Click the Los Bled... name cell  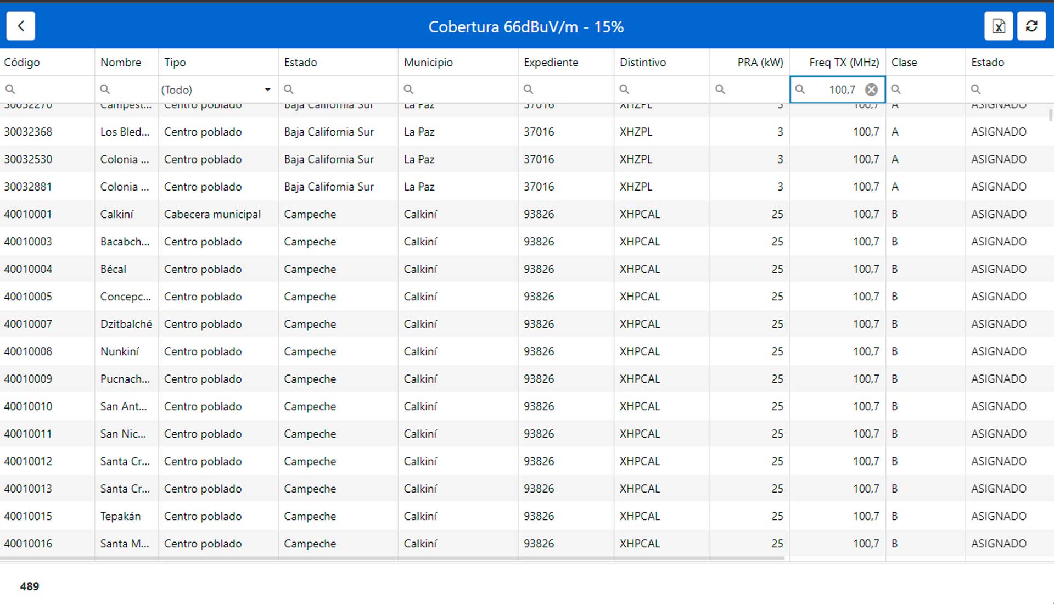point(126,132)
